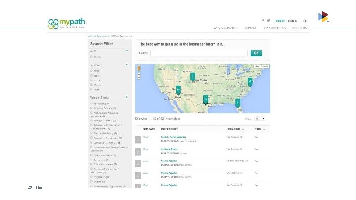Click the company link in row 1
This screenshot has width=356, height=200.
click(145, 137)
